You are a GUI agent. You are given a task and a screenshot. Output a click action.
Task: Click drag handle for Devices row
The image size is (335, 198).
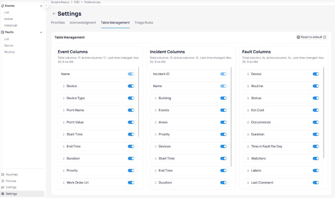(155, 146)
